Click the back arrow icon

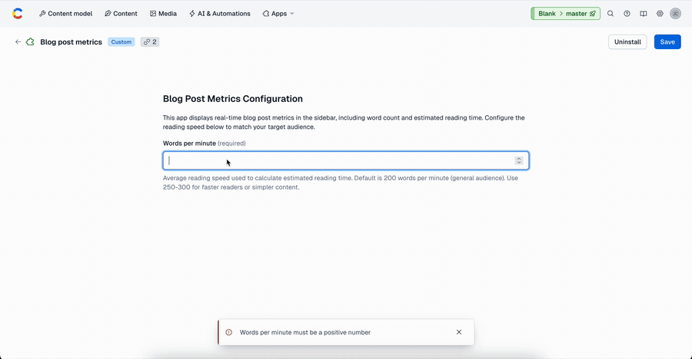point(18,42)
